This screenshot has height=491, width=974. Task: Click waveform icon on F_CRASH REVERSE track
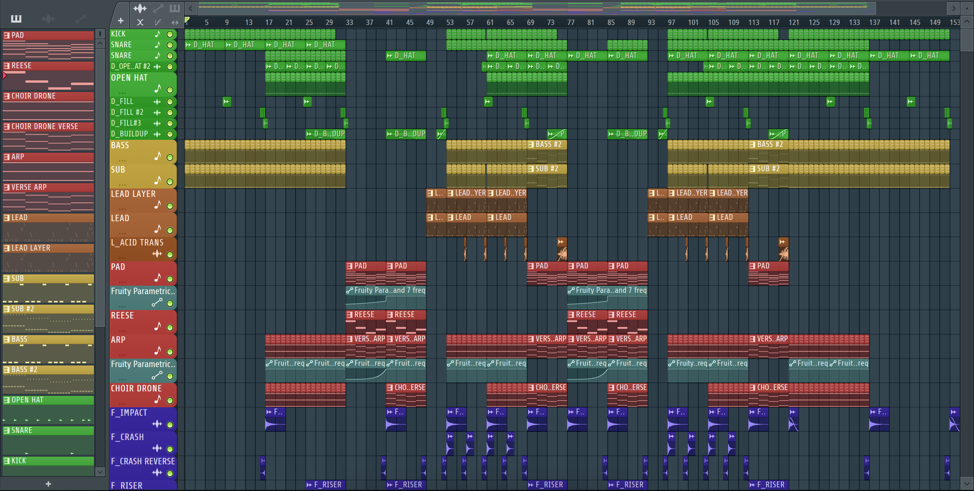pos(157,472)
